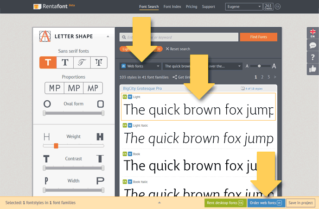This screenshot has width=319, height=209.
Task: Click the narrow P width icon
Action: pyautogui.click(x=46, y=181)
